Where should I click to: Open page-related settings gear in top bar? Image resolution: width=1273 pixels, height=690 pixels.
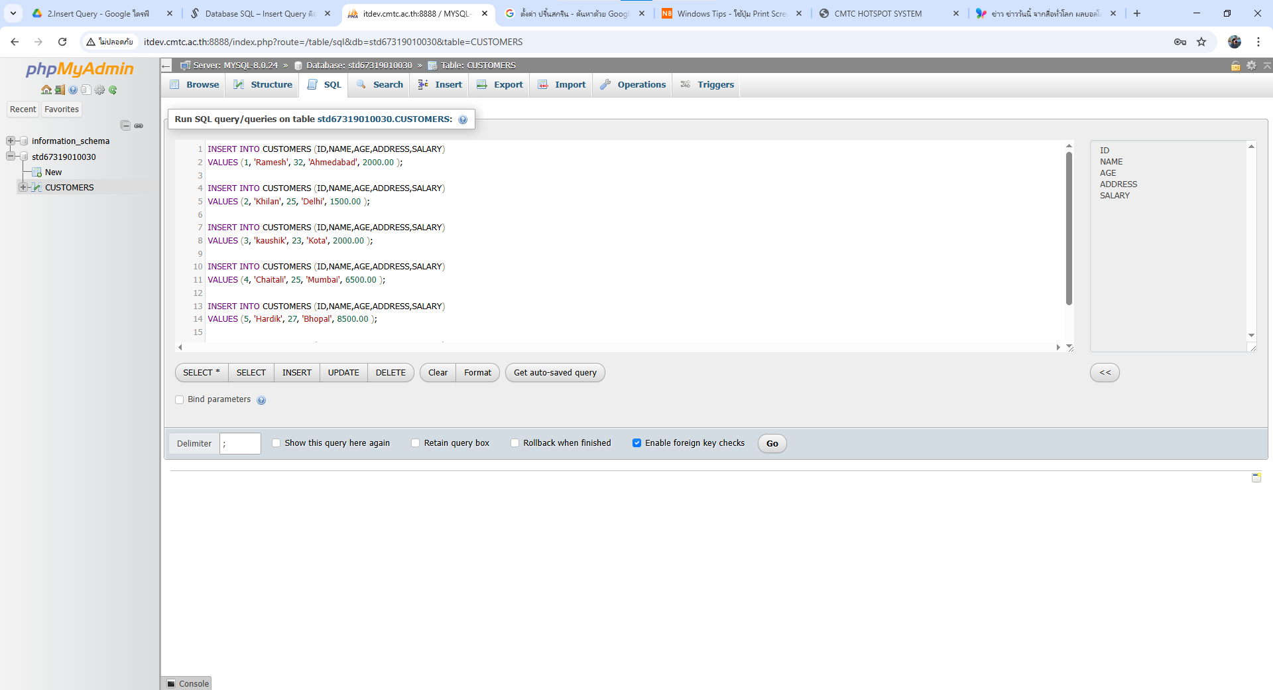(x=1251, y=65)
